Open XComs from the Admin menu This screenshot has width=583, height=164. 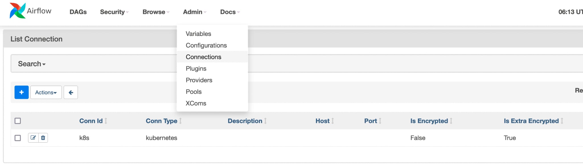pyautogui.click(x=196, y=103)
